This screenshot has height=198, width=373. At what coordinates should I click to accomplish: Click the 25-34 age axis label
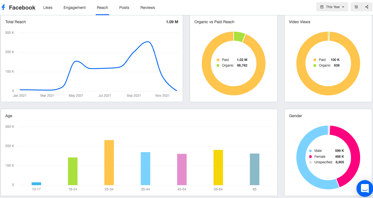109,189
